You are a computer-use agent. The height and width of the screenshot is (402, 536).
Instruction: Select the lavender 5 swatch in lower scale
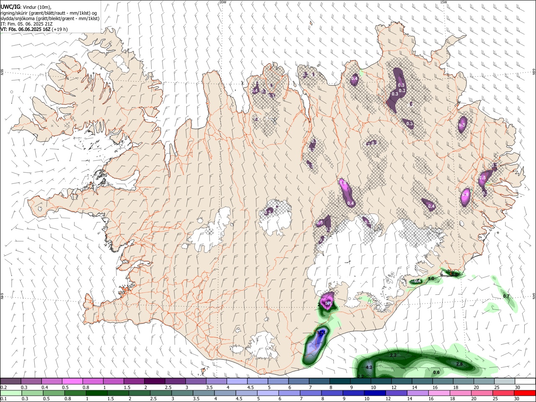267,393
